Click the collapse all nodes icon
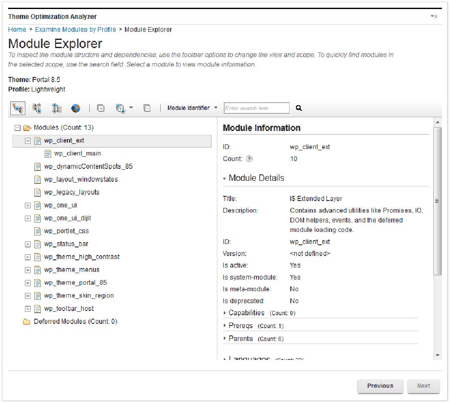 (146, 108)
